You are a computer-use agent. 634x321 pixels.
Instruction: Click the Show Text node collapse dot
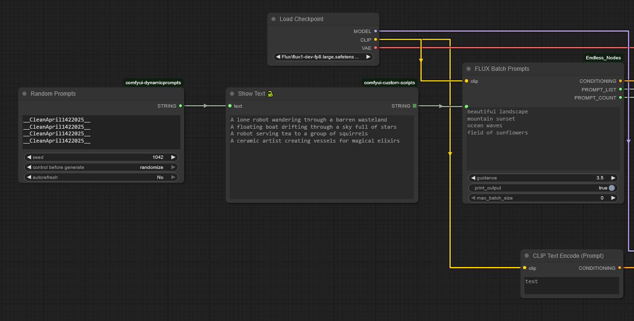[x=232, y=94]
